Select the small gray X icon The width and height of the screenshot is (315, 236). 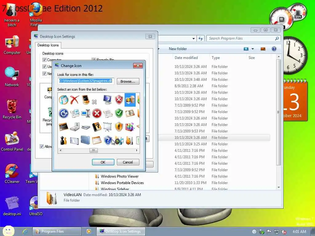coord(94,102)
